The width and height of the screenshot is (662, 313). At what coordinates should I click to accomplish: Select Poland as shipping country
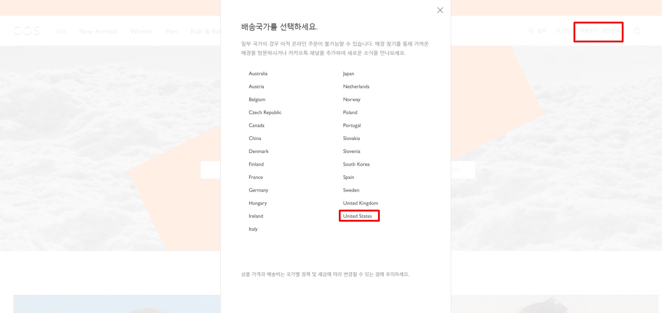pos(350,112)
